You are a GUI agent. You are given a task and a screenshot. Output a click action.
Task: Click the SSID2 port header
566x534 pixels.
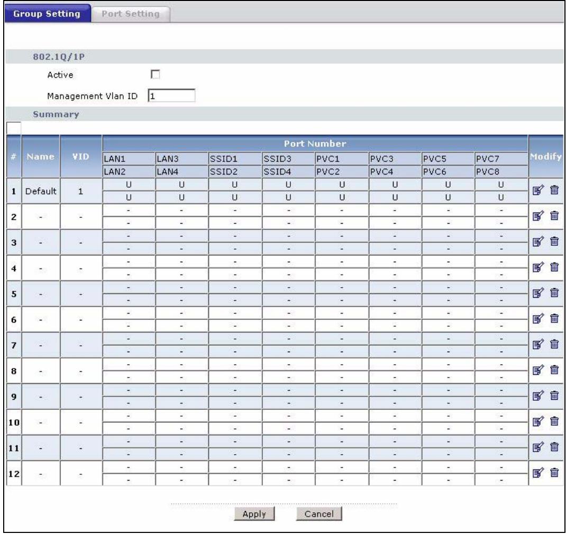pyautogui.click(x=235, y=171)
